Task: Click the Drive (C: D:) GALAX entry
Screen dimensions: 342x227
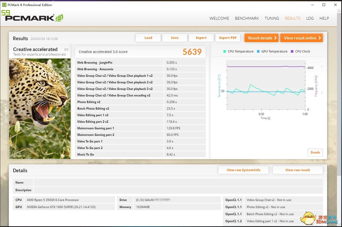Action: (153, 200)
